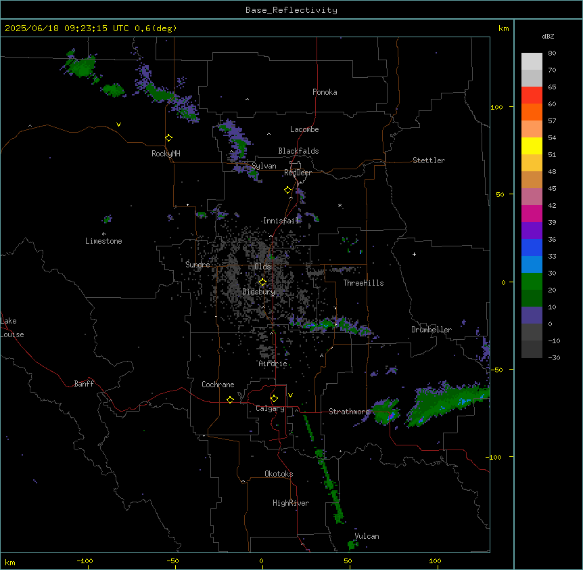The image size is (583, 570).
Task: Select the Stettler label
Action: (429, 160)
